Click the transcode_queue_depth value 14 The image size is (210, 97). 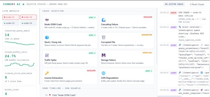coord(7,35)
